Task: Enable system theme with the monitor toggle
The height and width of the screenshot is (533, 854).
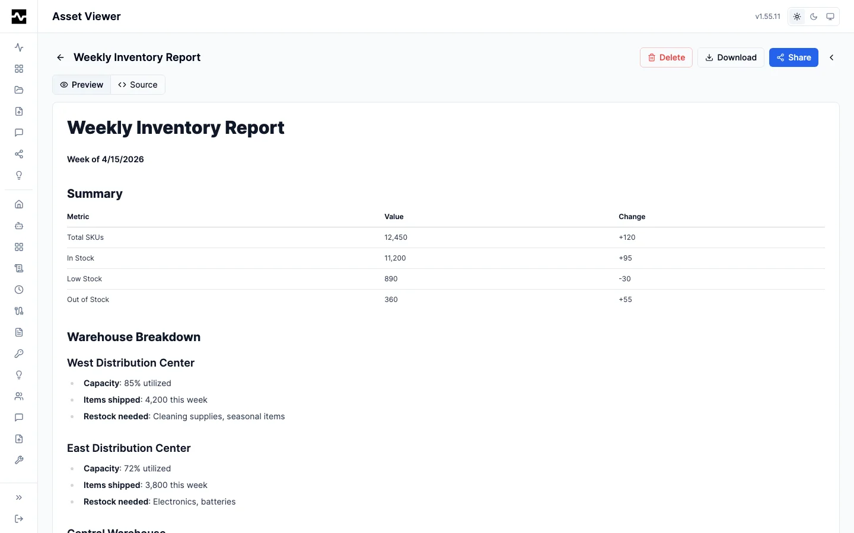Action: 830,17
